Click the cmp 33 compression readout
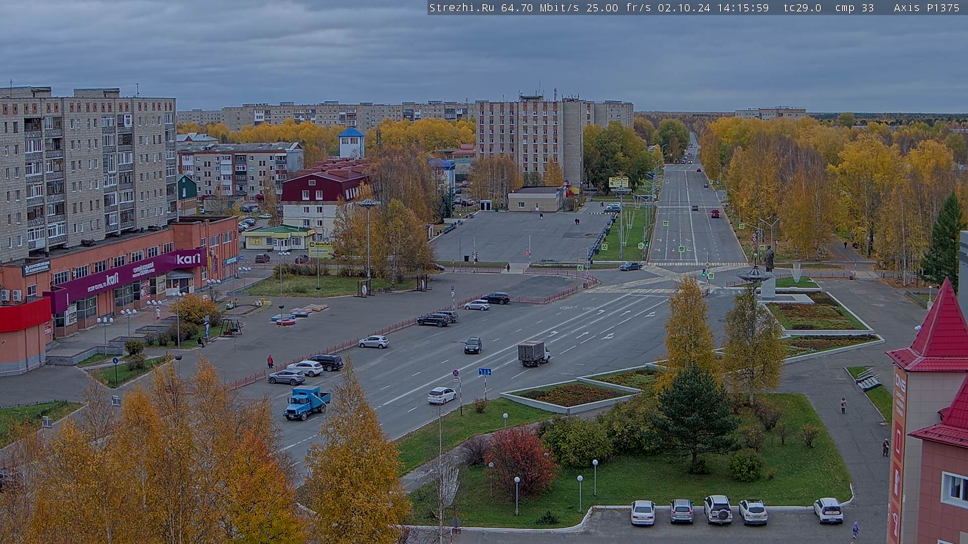Screen dimensions: 968x544 click(x=854, y=8)
